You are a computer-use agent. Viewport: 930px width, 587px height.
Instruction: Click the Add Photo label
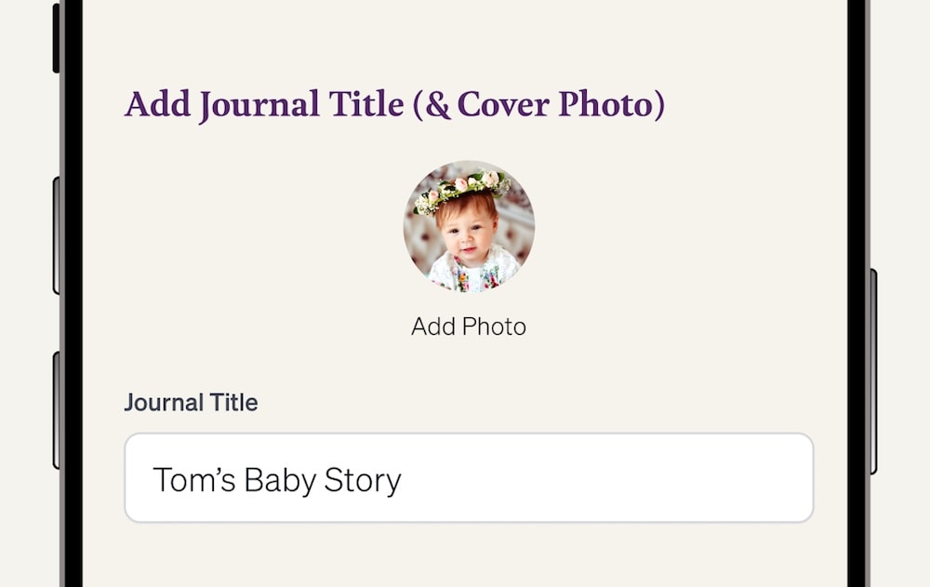pyautogui.click(x=469, y=327)
